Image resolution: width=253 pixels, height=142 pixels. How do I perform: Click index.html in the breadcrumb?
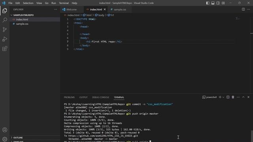click(x=73, y=15)
